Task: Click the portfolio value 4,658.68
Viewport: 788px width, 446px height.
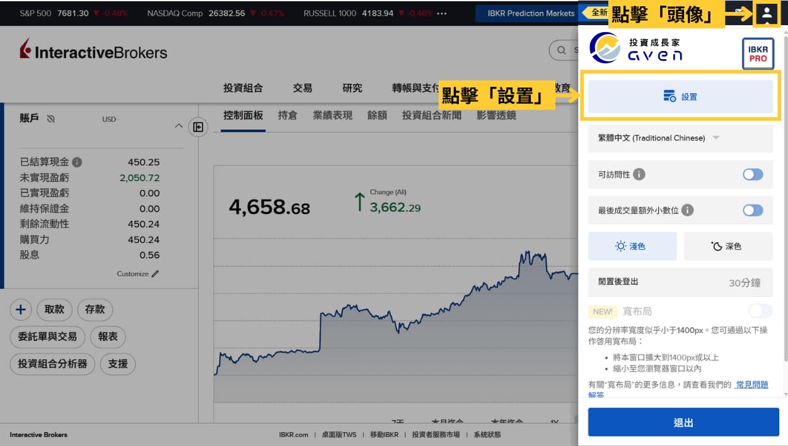Action: tap(269, 206)
